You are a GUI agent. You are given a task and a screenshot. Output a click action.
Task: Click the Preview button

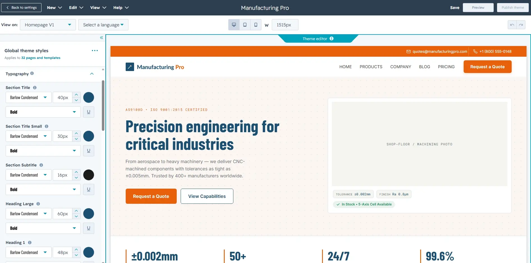478,8
